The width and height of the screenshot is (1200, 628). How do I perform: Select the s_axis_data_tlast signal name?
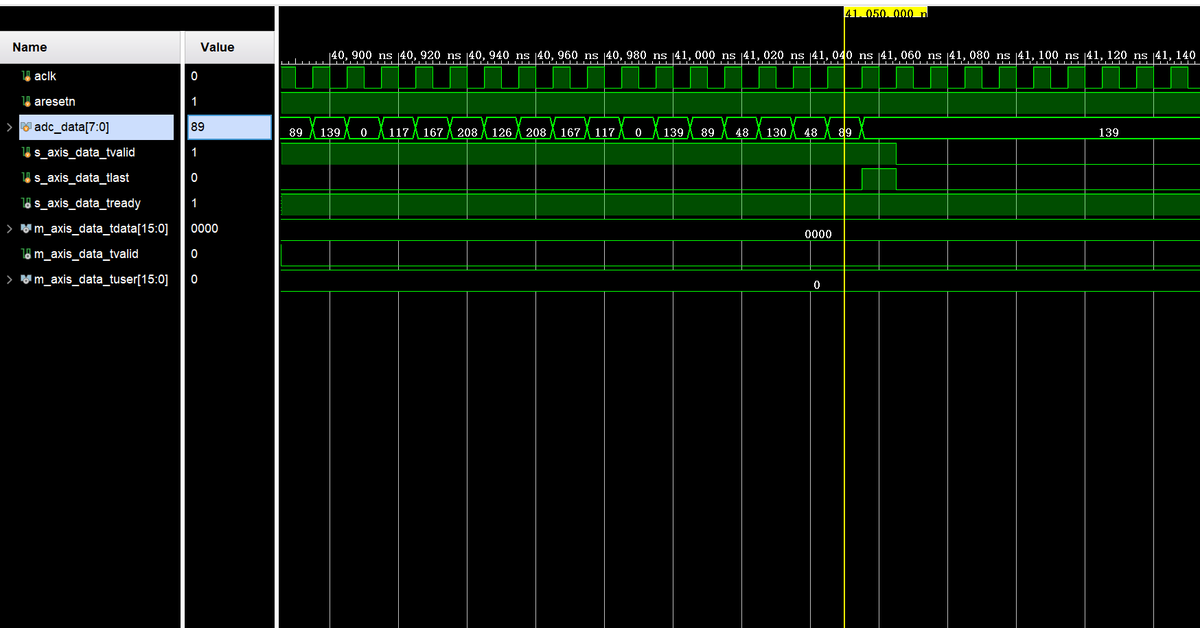pyautogui.click(x=82, y=178)
